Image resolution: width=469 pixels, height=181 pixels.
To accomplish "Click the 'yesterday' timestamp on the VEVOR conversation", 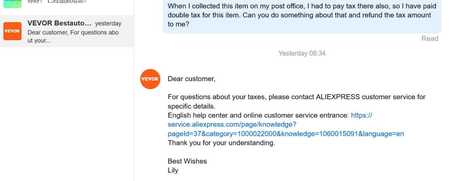I will (108, 23).
